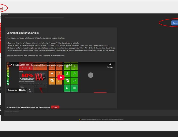Click line 'Pour ajouter un nouvel article dans le logiciel'

coord(35,38)
